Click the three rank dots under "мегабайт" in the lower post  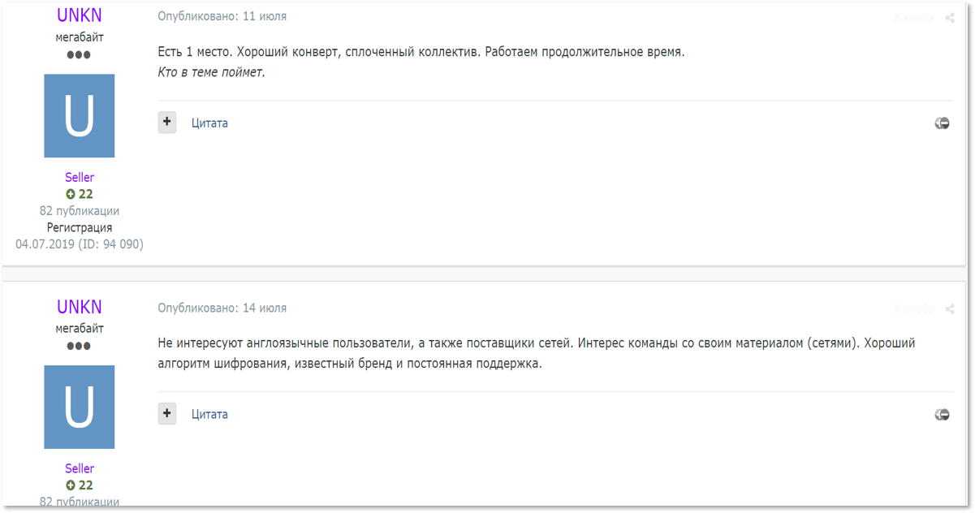click(x=79, y=347)
